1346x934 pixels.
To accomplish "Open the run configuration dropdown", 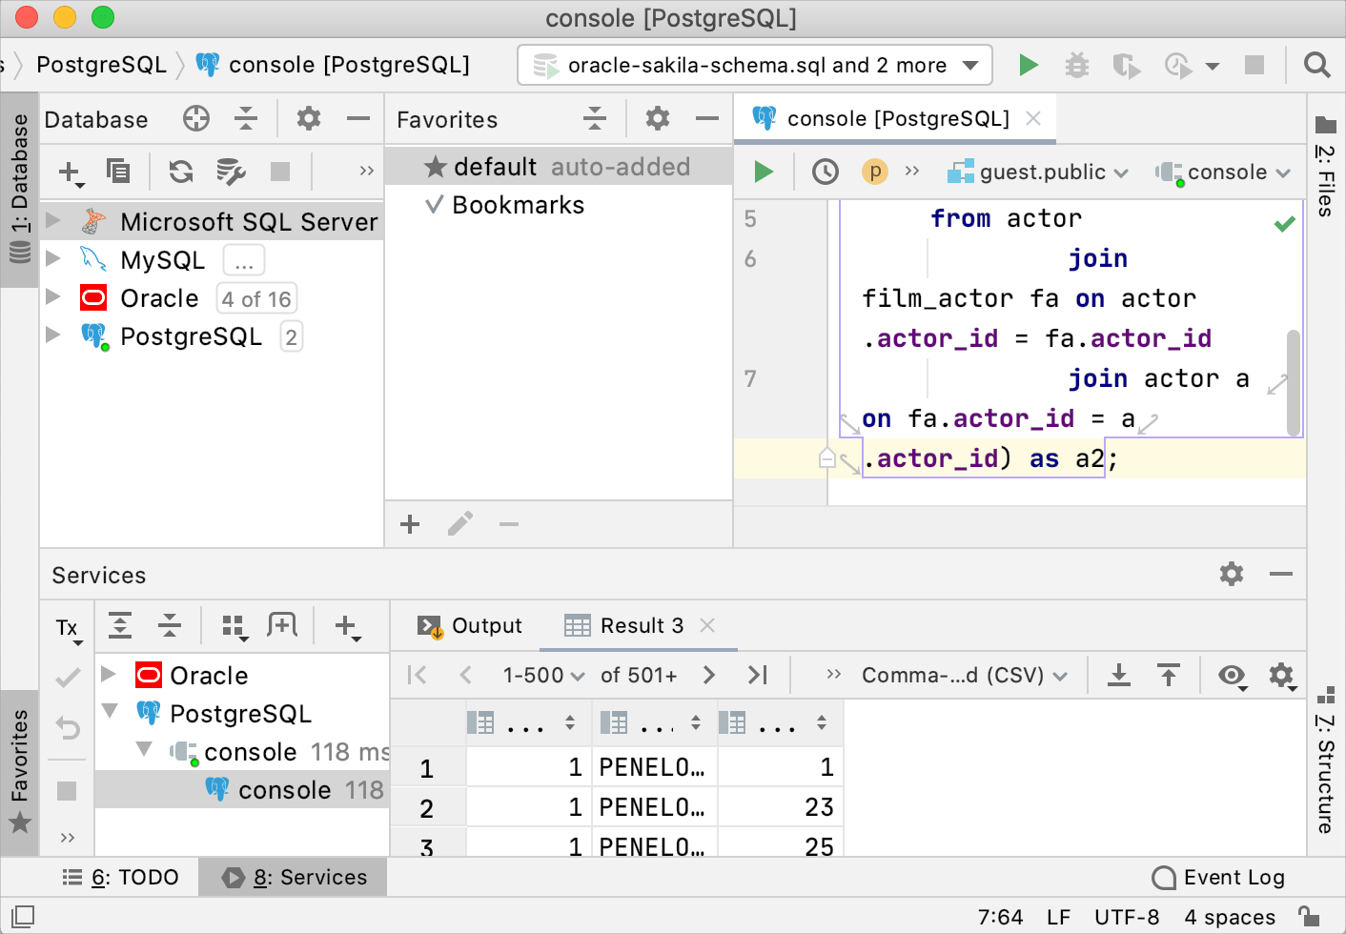I will pos(755,65).
